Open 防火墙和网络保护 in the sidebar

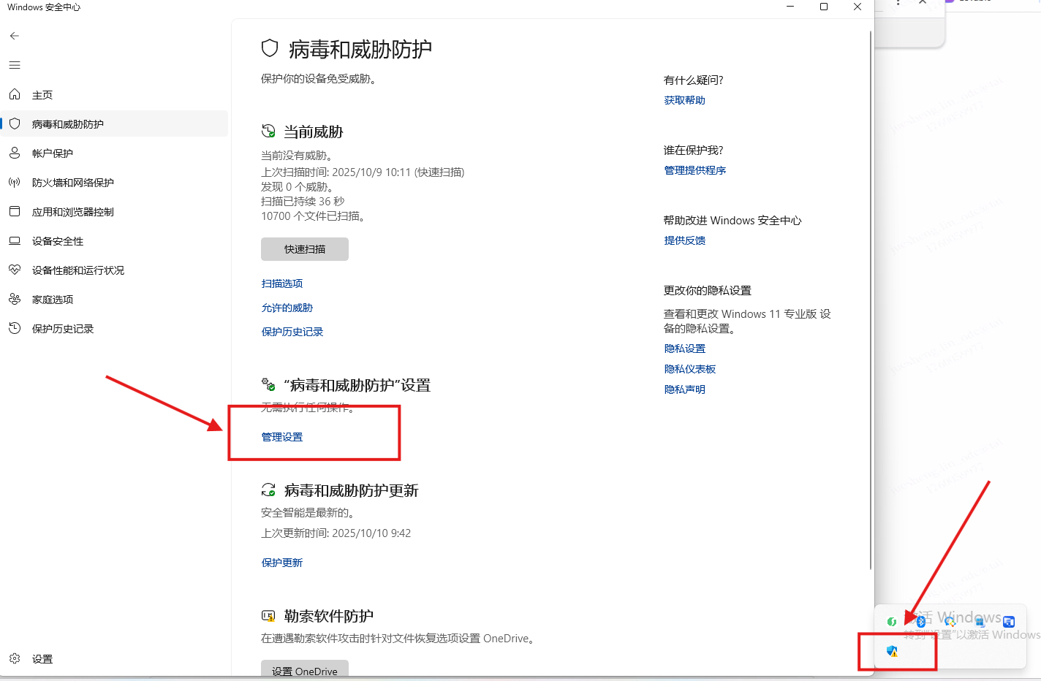click(115, 182)
